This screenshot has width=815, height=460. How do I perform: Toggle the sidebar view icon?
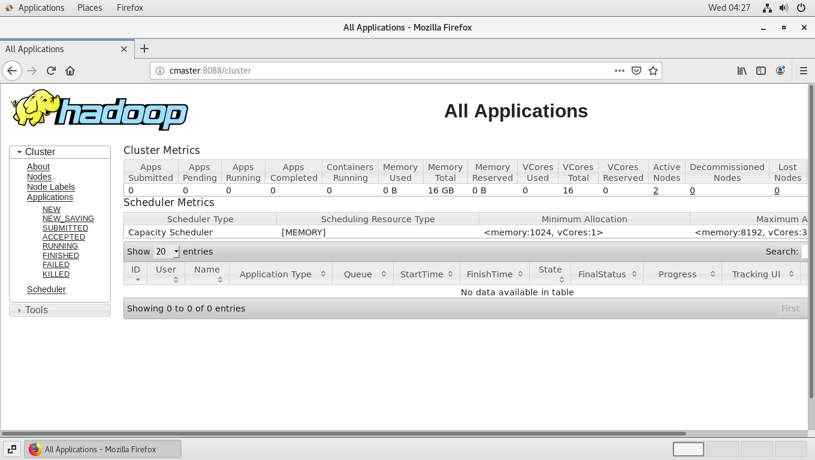click(761, 71)
